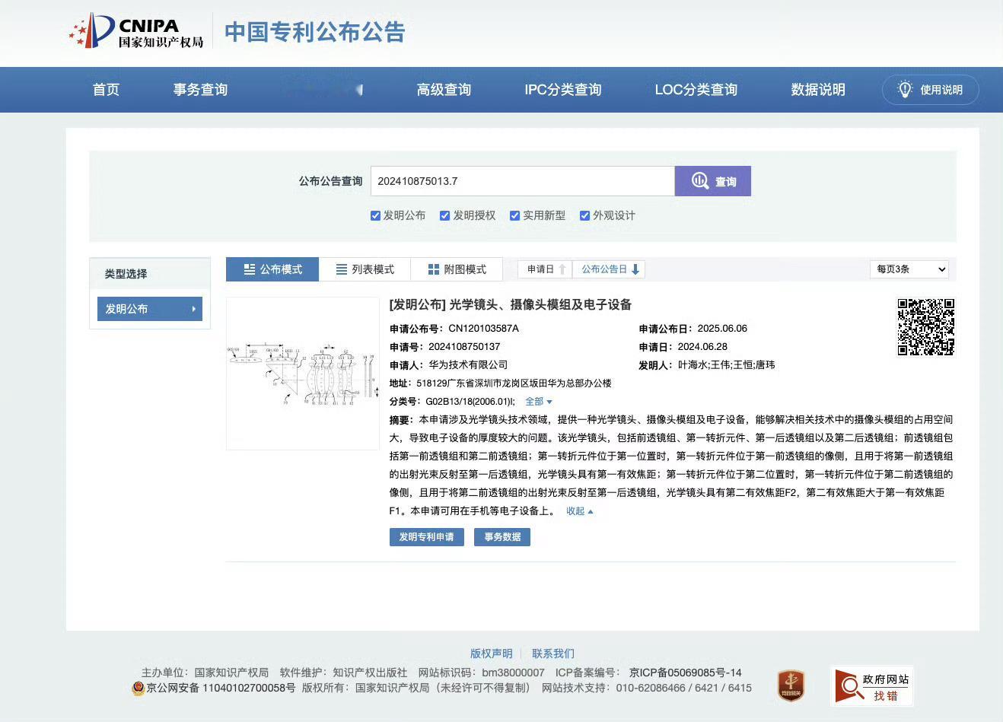Click 京ICP备05069085号-14 footer text
1003x722 pixels.
pyautogui.click(x=686, y=673)
